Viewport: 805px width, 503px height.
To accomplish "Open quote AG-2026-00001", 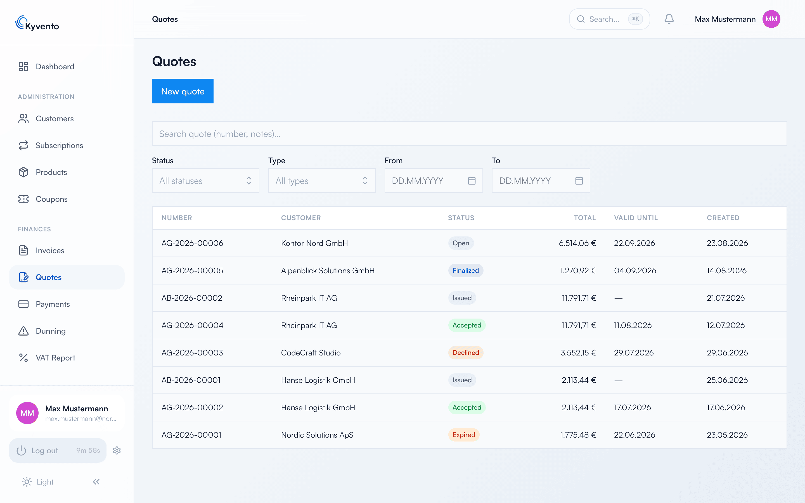I will coord(469,435).
